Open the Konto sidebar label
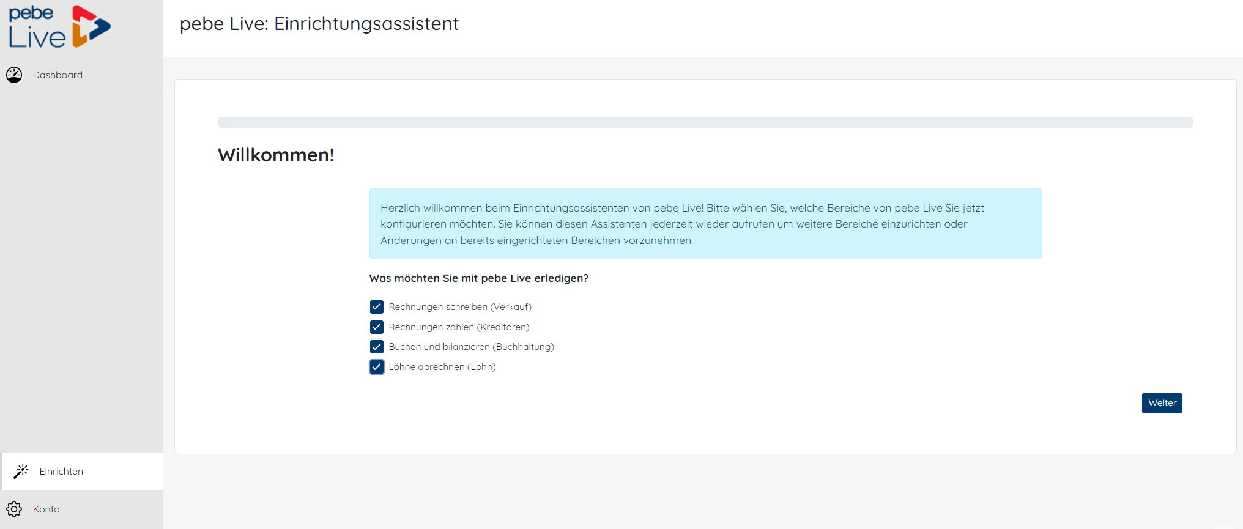1243x529 pixels. pyautogui.click(x=46, y=509)
